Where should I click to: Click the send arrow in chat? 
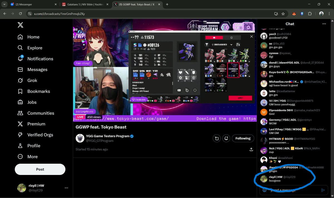[323, 190]
